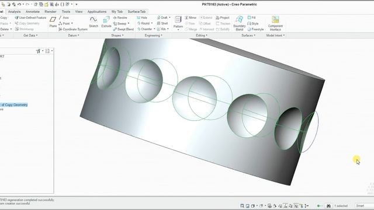Select the Swept Blend tool
Viewport: 374px width, 210px height.
coord(123,29)
